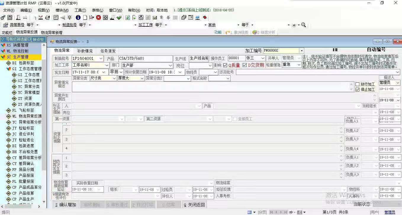Click the 确认增加 button
402x215 pixels.
click(65, 204)
